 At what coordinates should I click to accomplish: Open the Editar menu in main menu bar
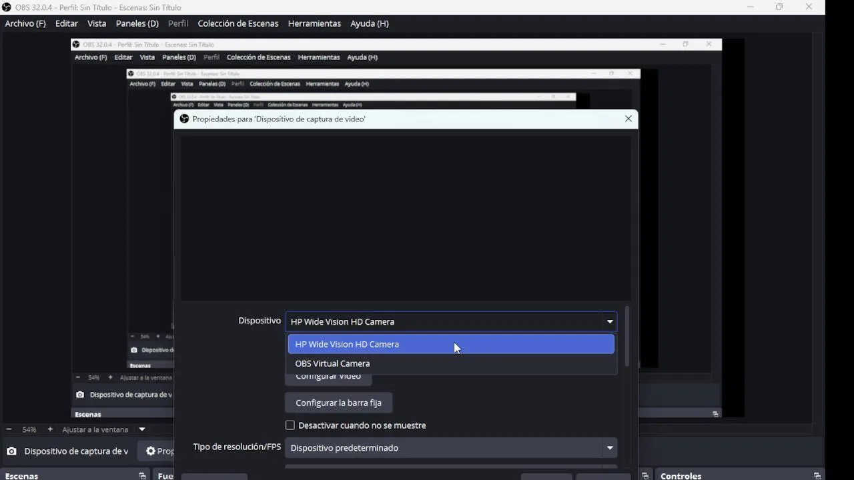67,23
